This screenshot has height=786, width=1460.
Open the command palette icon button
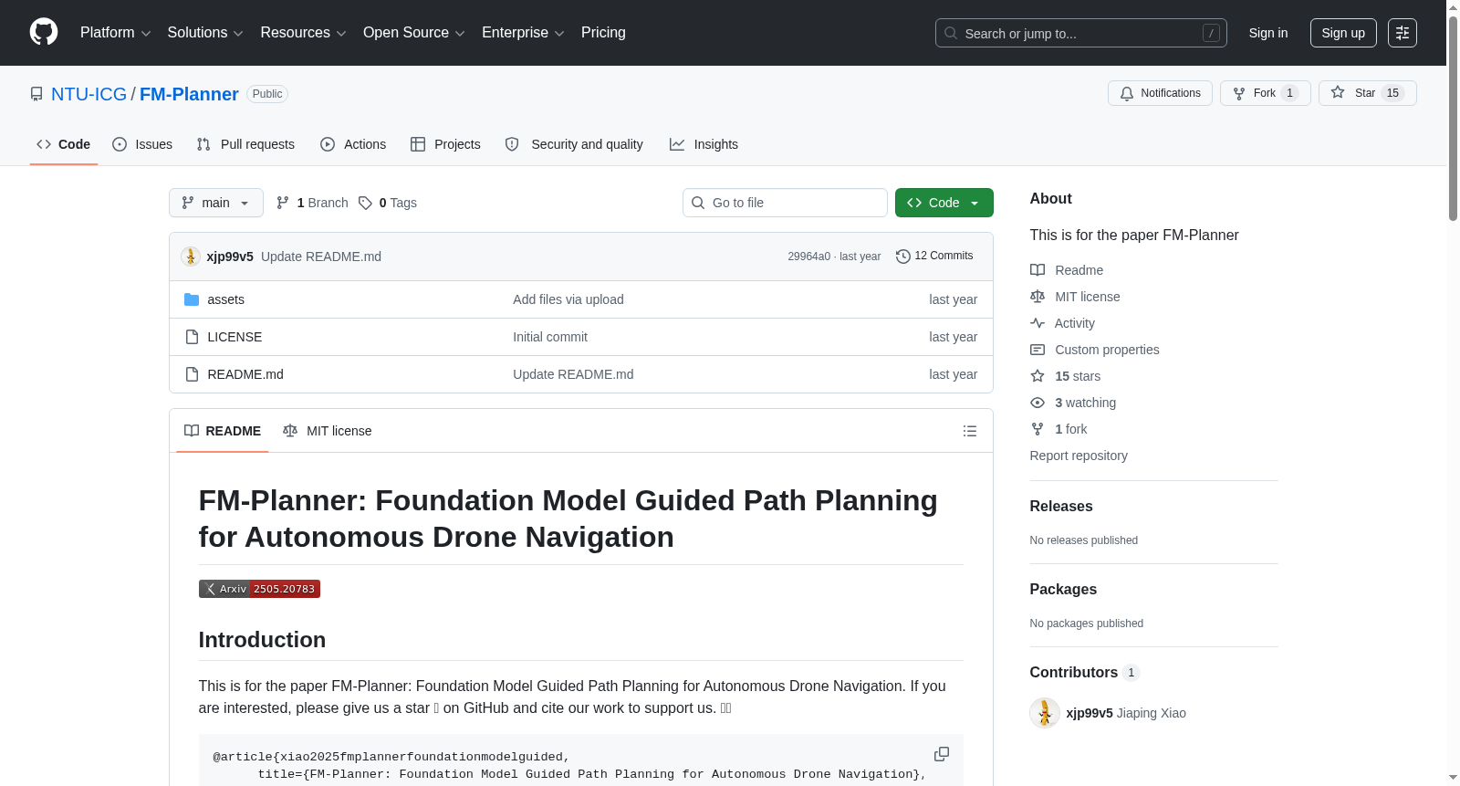tap(1402, 33)
